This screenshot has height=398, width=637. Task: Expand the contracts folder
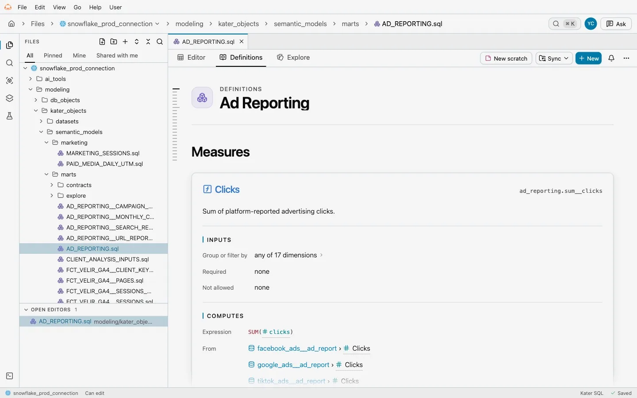pyautogui.click(x=52, y=185)
